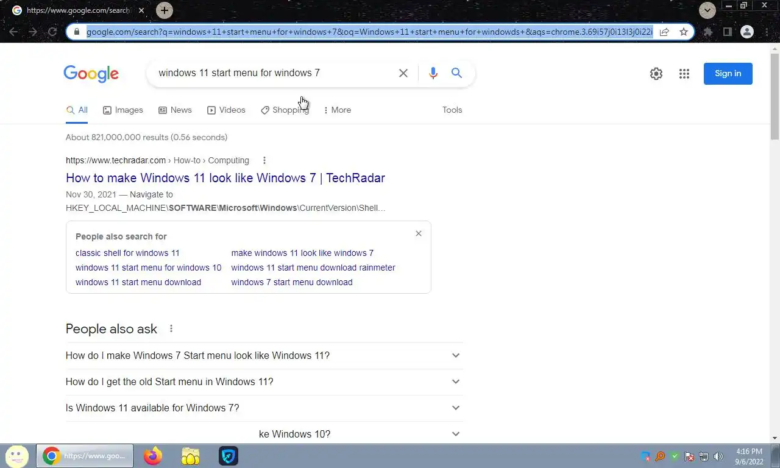Open Google search settings gear
The image size is (780, 468).
(x=656, y=74)
